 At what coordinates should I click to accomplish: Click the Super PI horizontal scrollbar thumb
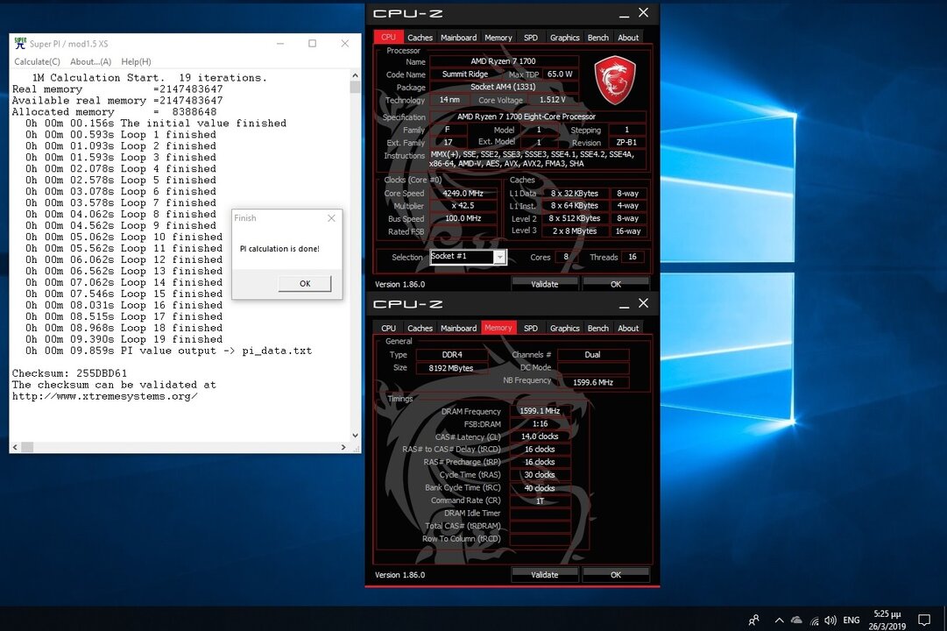27,447
